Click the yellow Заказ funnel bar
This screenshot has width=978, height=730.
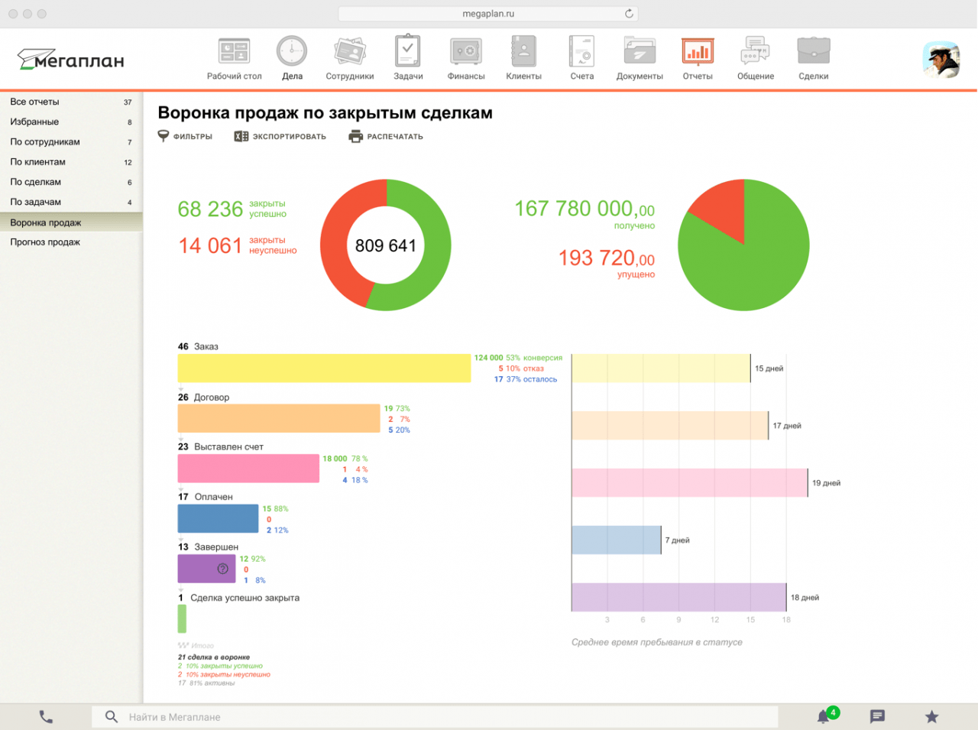[x=325, y=368]
